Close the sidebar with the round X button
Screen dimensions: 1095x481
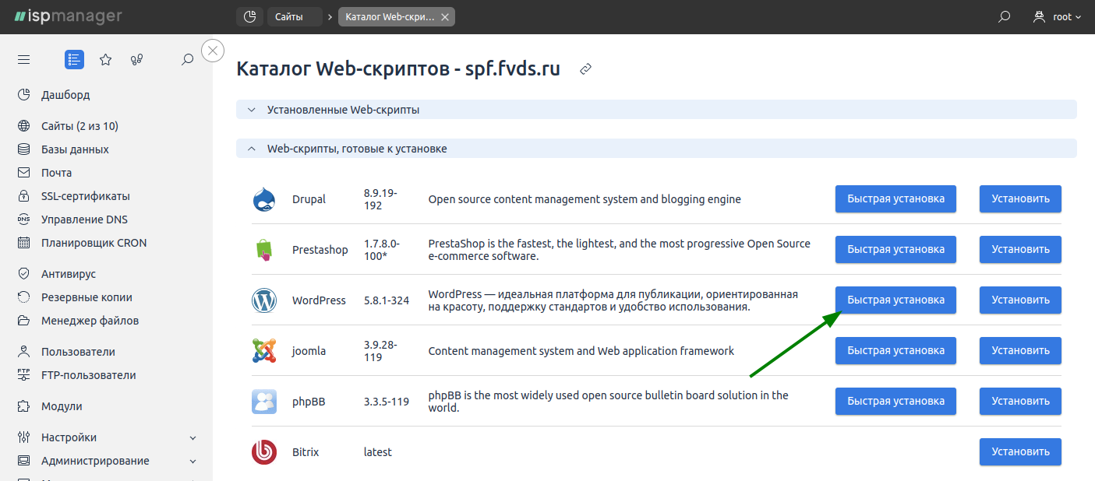click(x=213, y=51)
